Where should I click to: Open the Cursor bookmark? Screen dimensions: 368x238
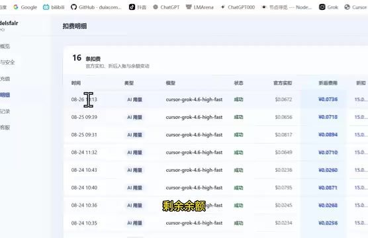pyautogui.click(x=356, y=7)
